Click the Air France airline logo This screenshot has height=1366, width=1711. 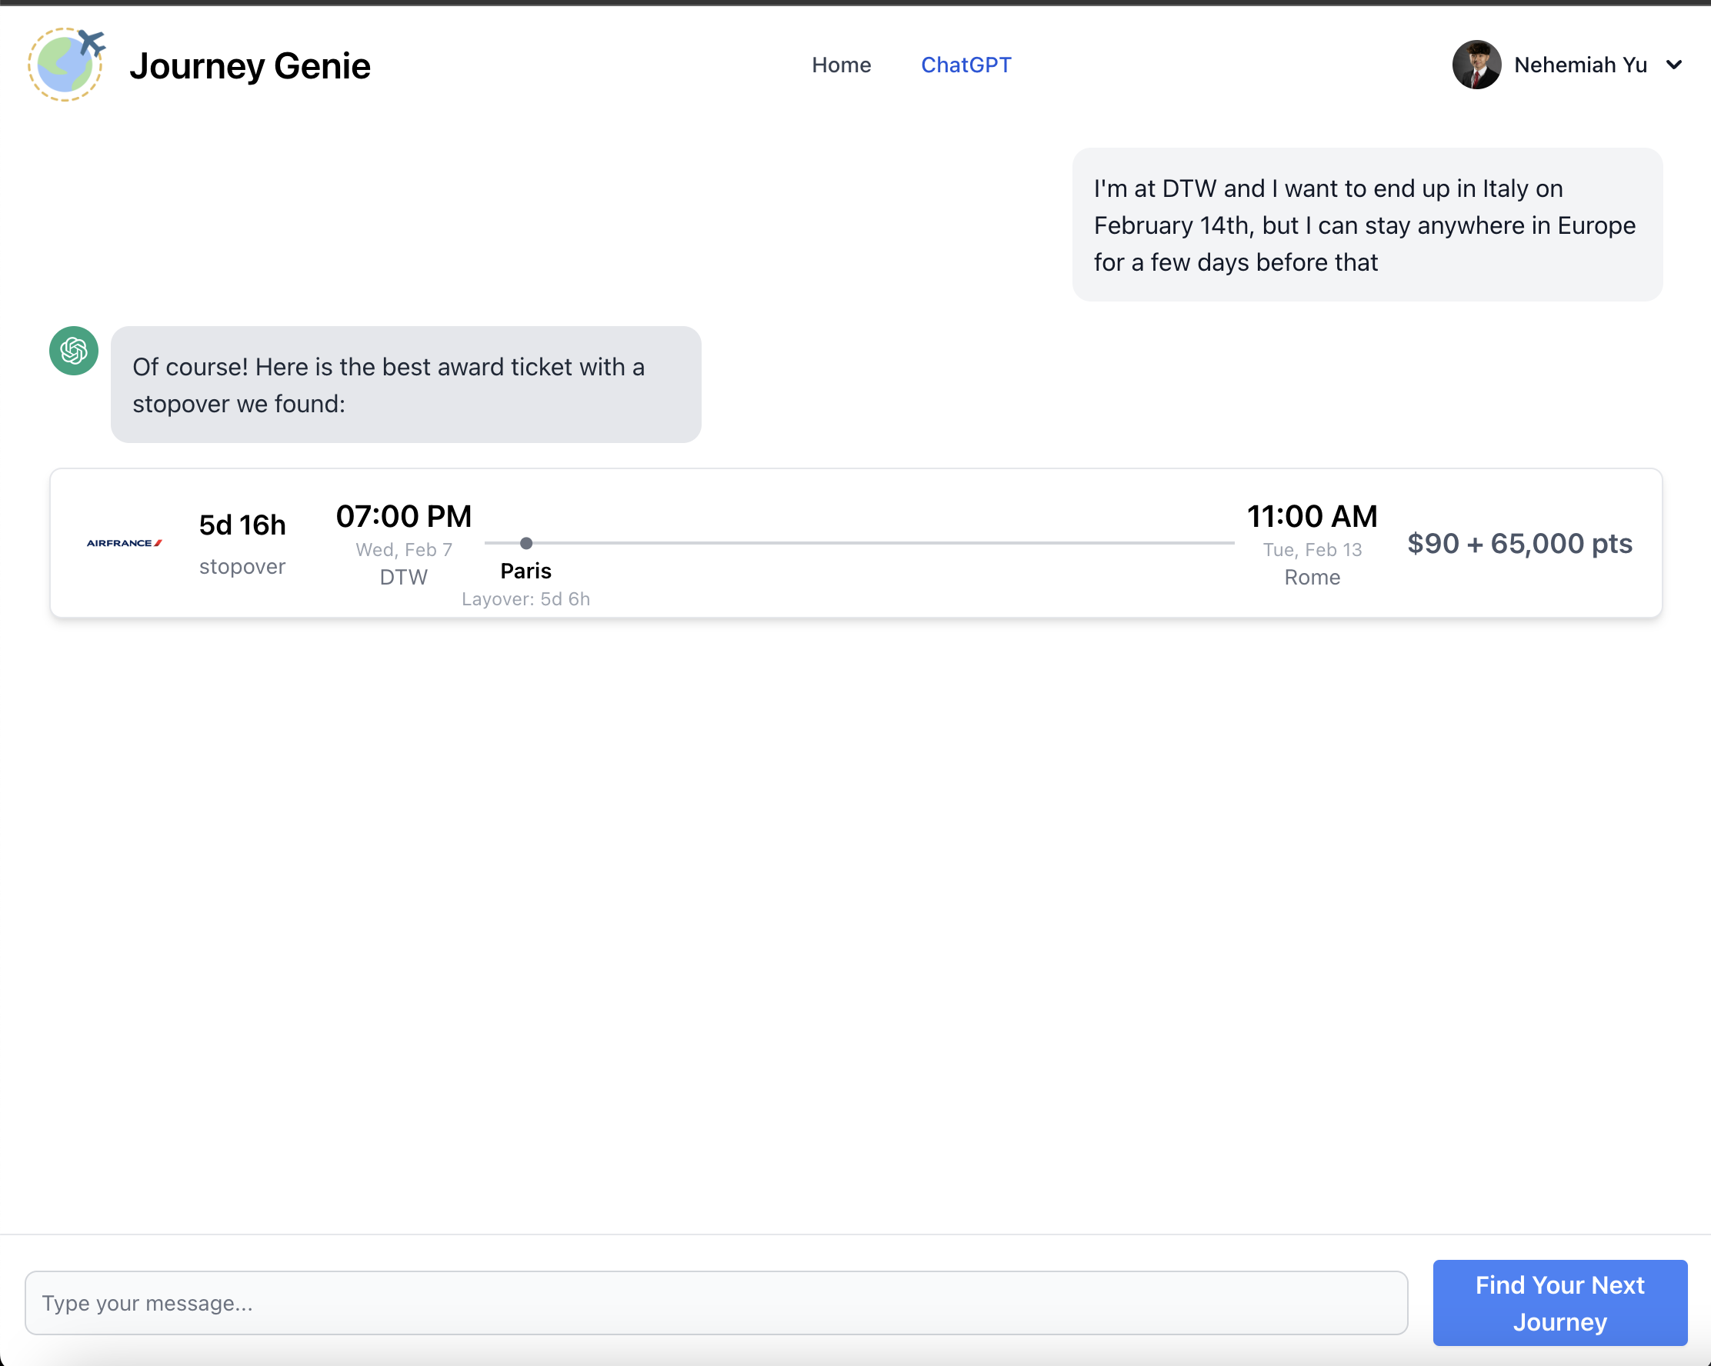coord(125,542)
